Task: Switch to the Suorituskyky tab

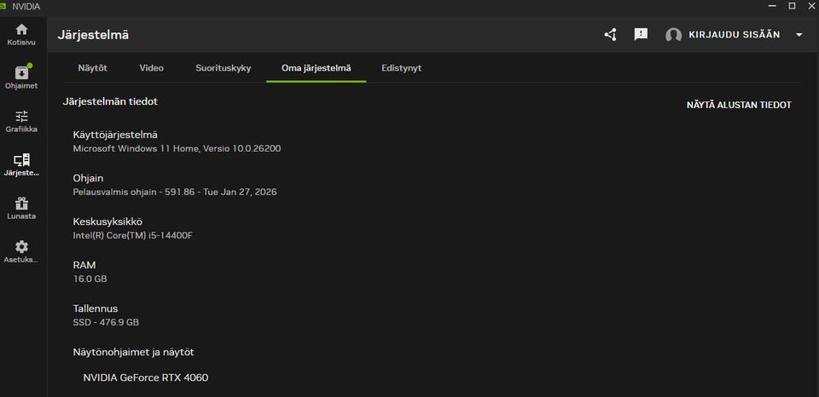Action: [x=223, y=68]
